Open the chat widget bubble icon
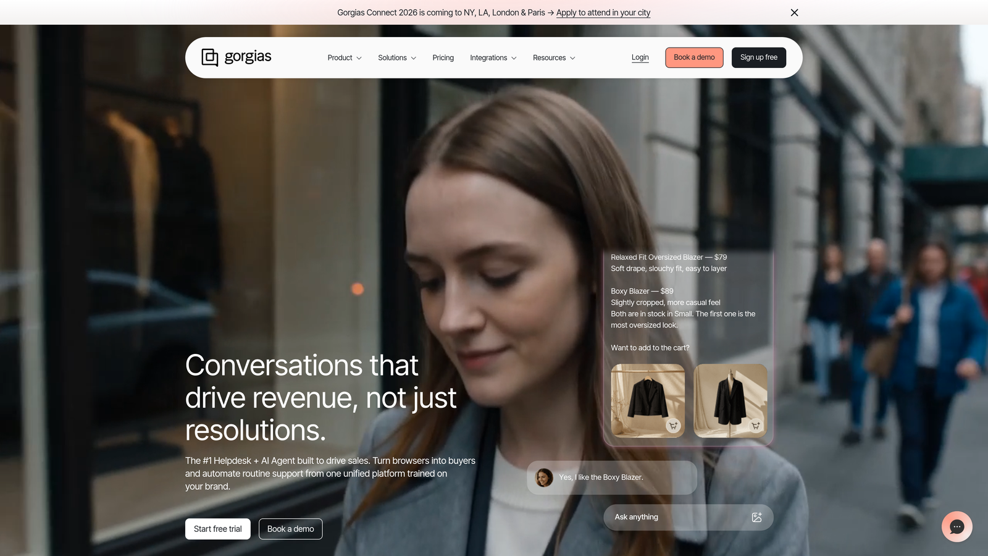 pos(957,526)
